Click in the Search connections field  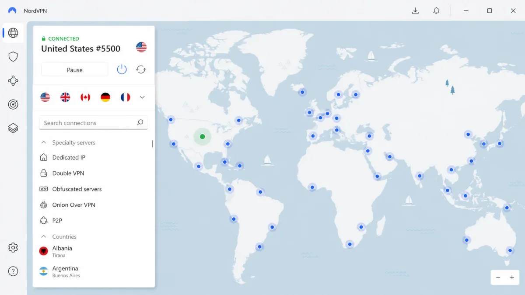pyautogui.click(x=93, y=123)
